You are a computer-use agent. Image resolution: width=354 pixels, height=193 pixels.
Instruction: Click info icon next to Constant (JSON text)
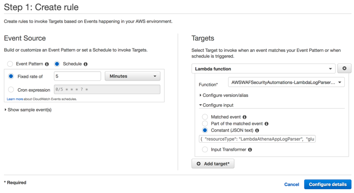coord(257,131)
